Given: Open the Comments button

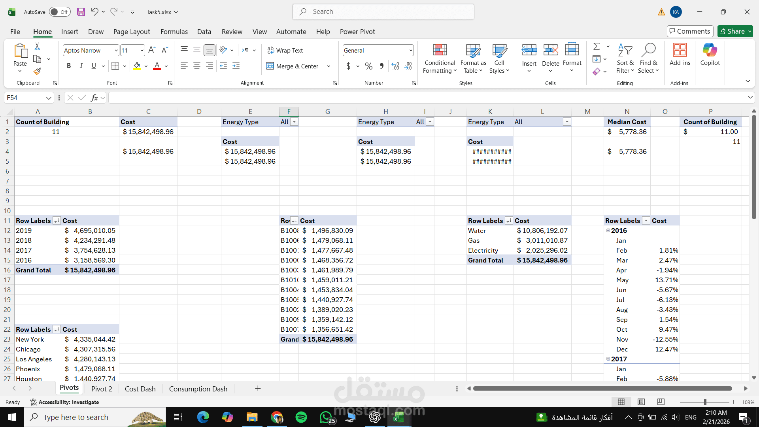Looking at the screenshot, I should click(x=690, y=31).
